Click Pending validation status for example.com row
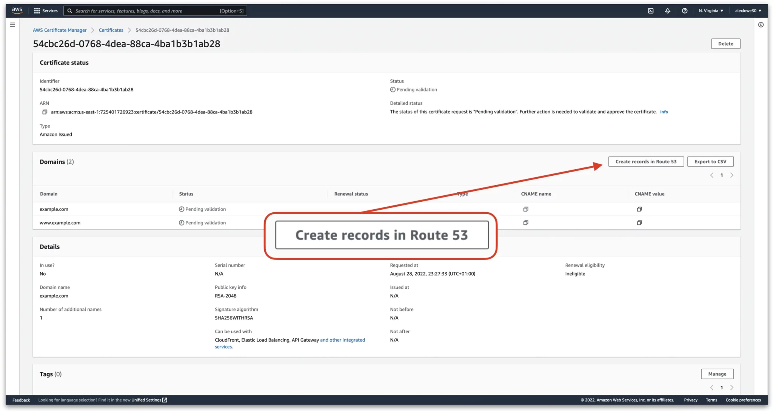This screenshot has width=773, height=411. [202, 209]
